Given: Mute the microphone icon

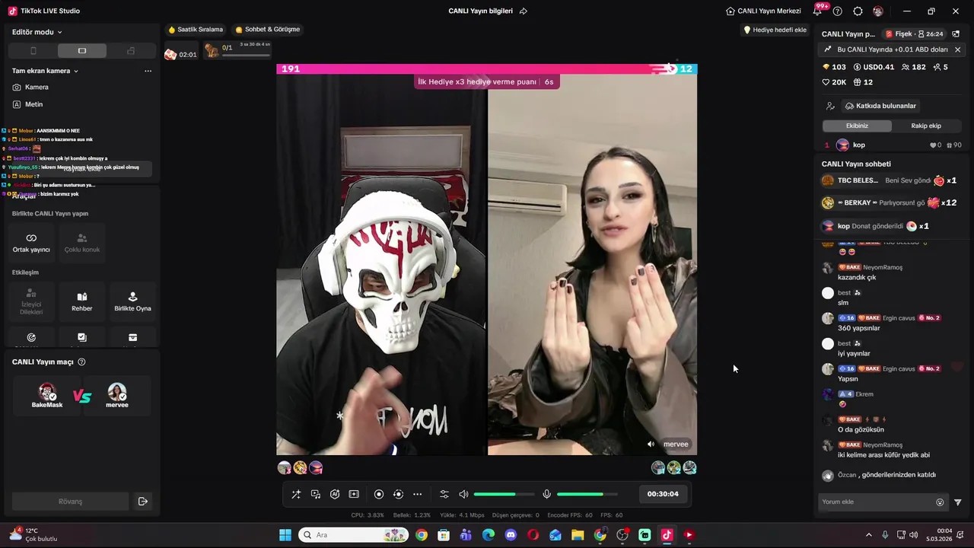Looking at the screenshot, I should (x=546, y=494).
